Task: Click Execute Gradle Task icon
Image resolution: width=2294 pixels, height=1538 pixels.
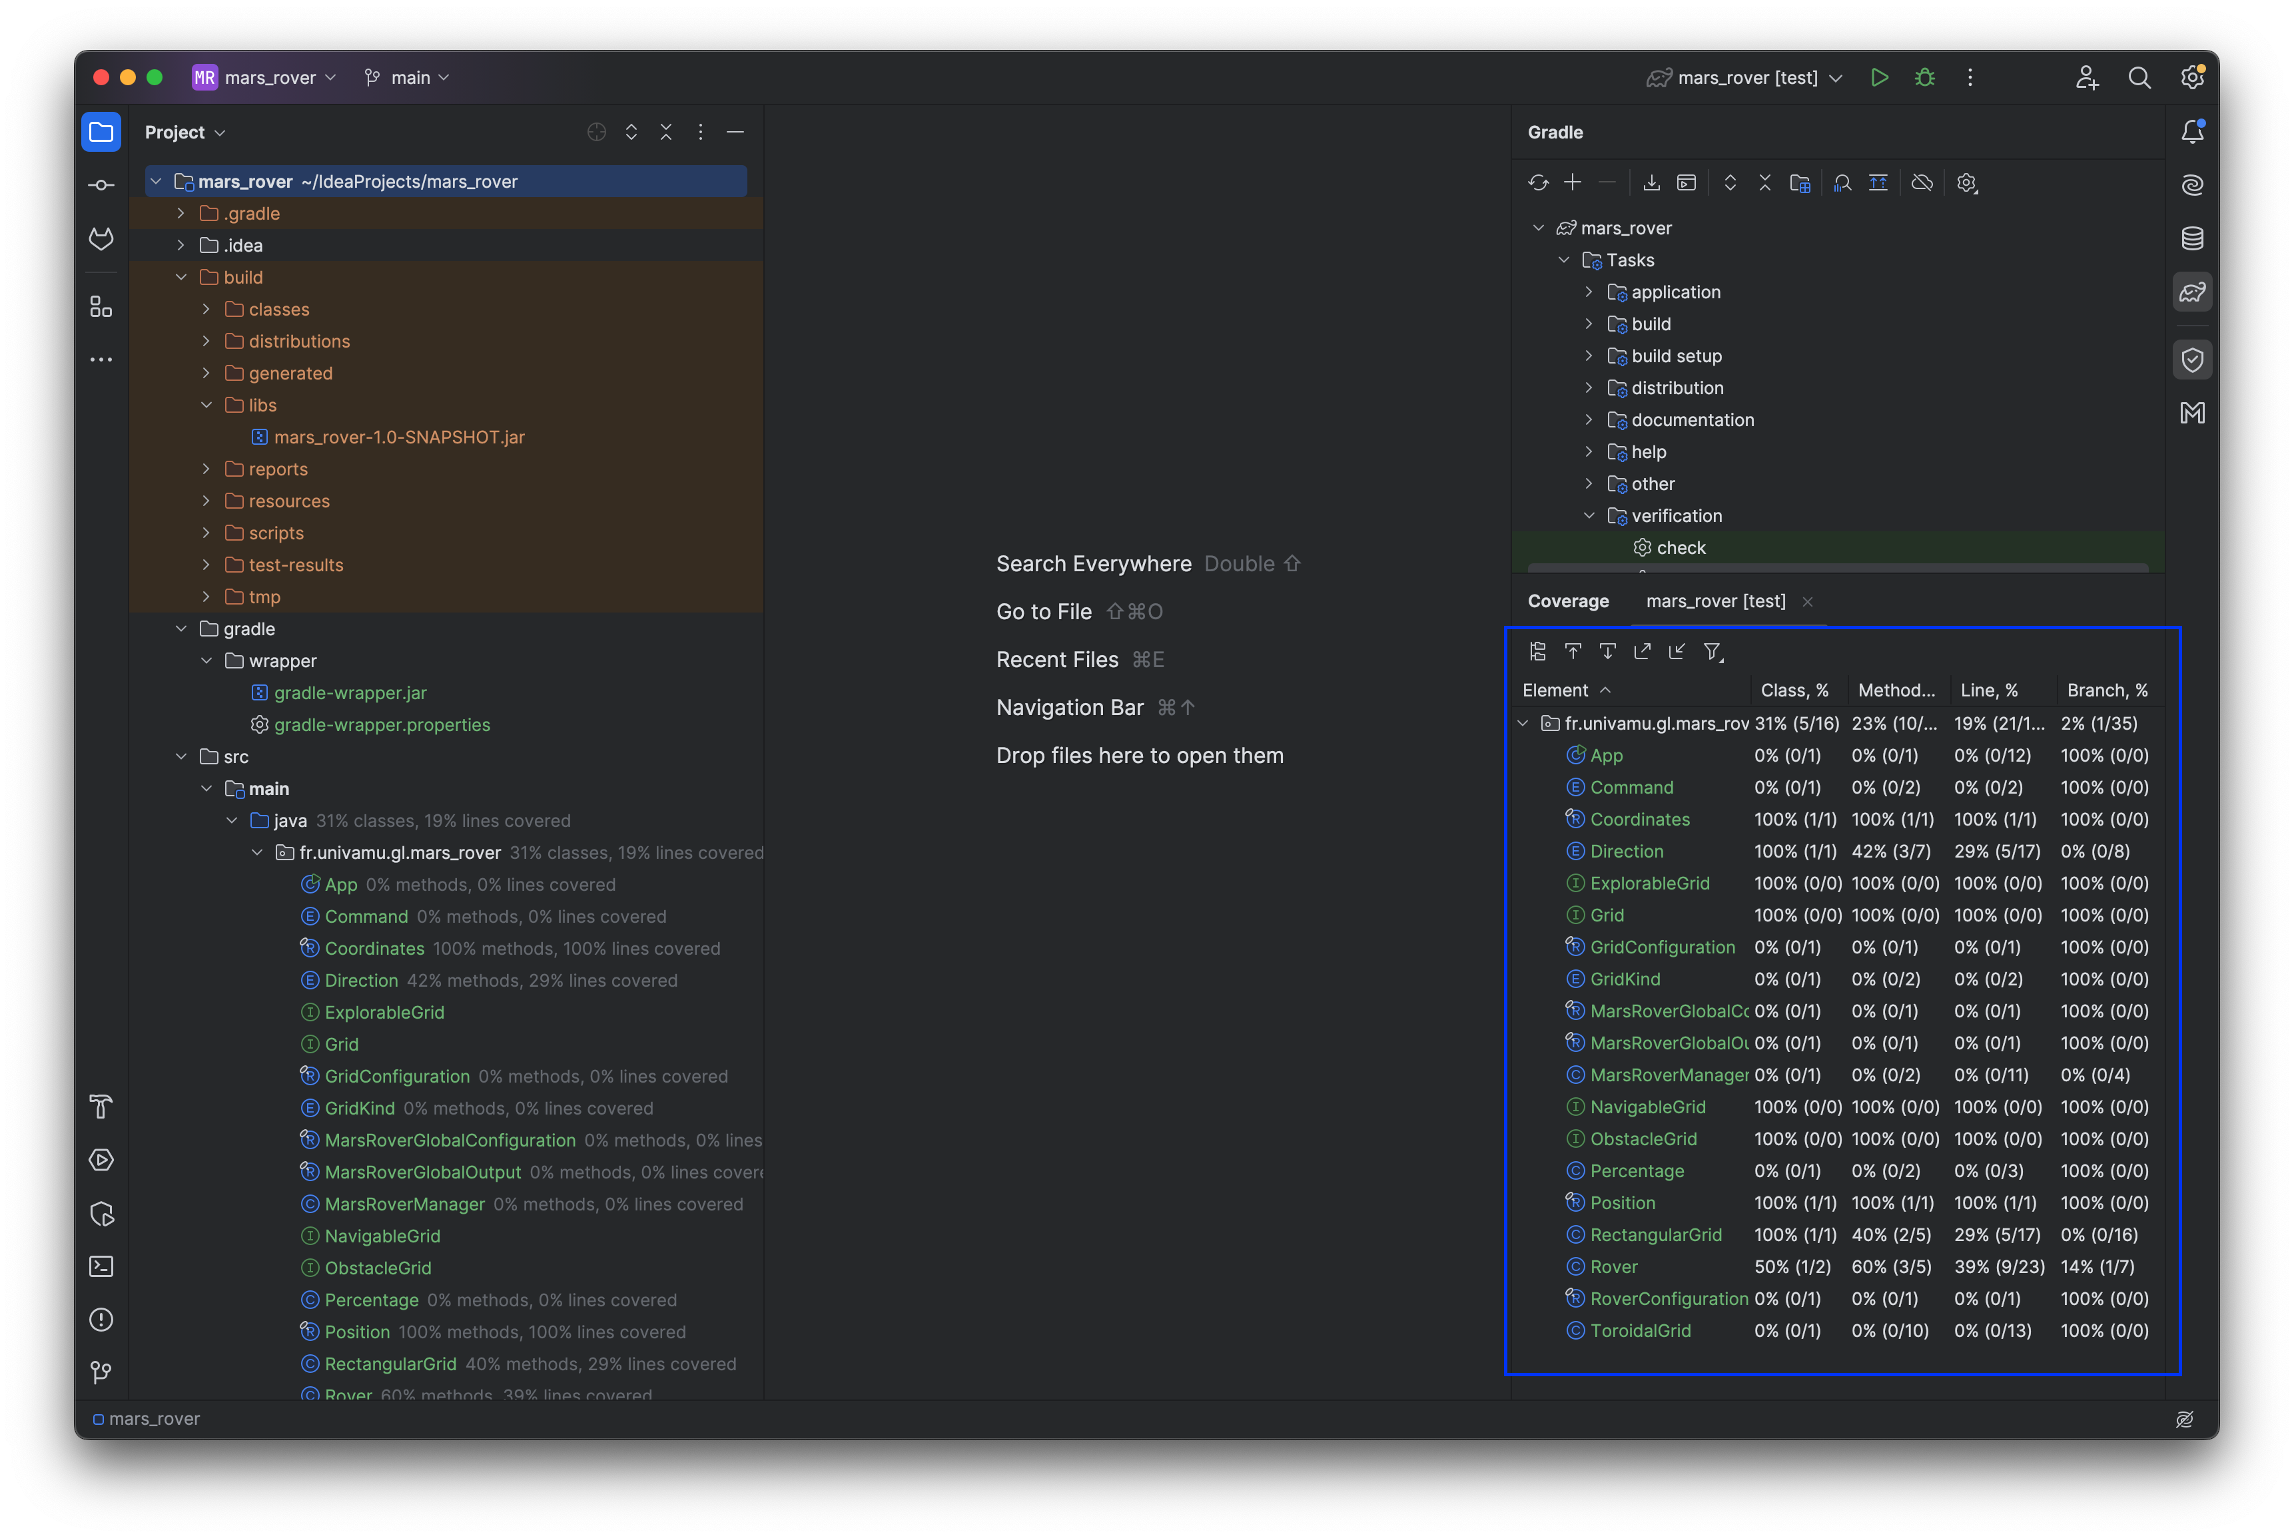Action: point(1687,182)
